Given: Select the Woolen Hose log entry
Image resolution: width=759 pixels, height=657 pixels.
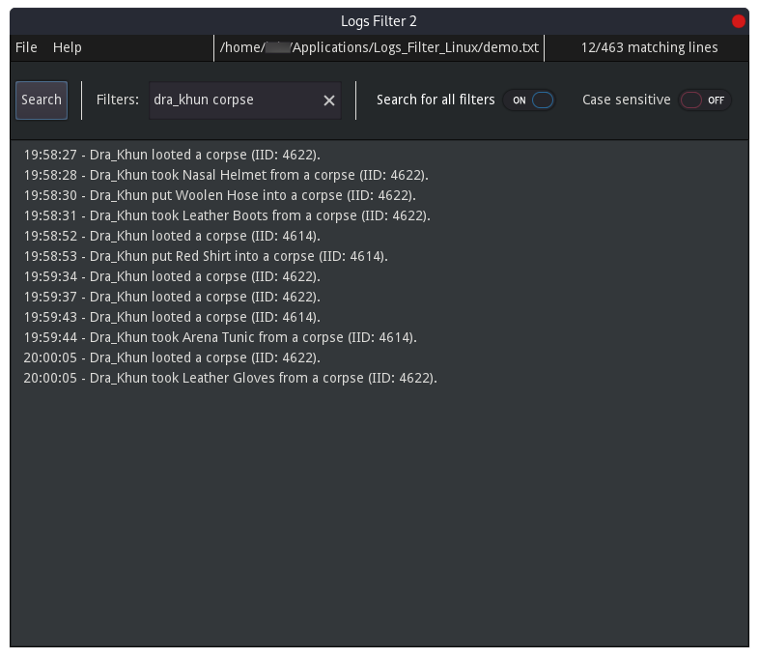Looking at the screenshot, I should 220,195.
